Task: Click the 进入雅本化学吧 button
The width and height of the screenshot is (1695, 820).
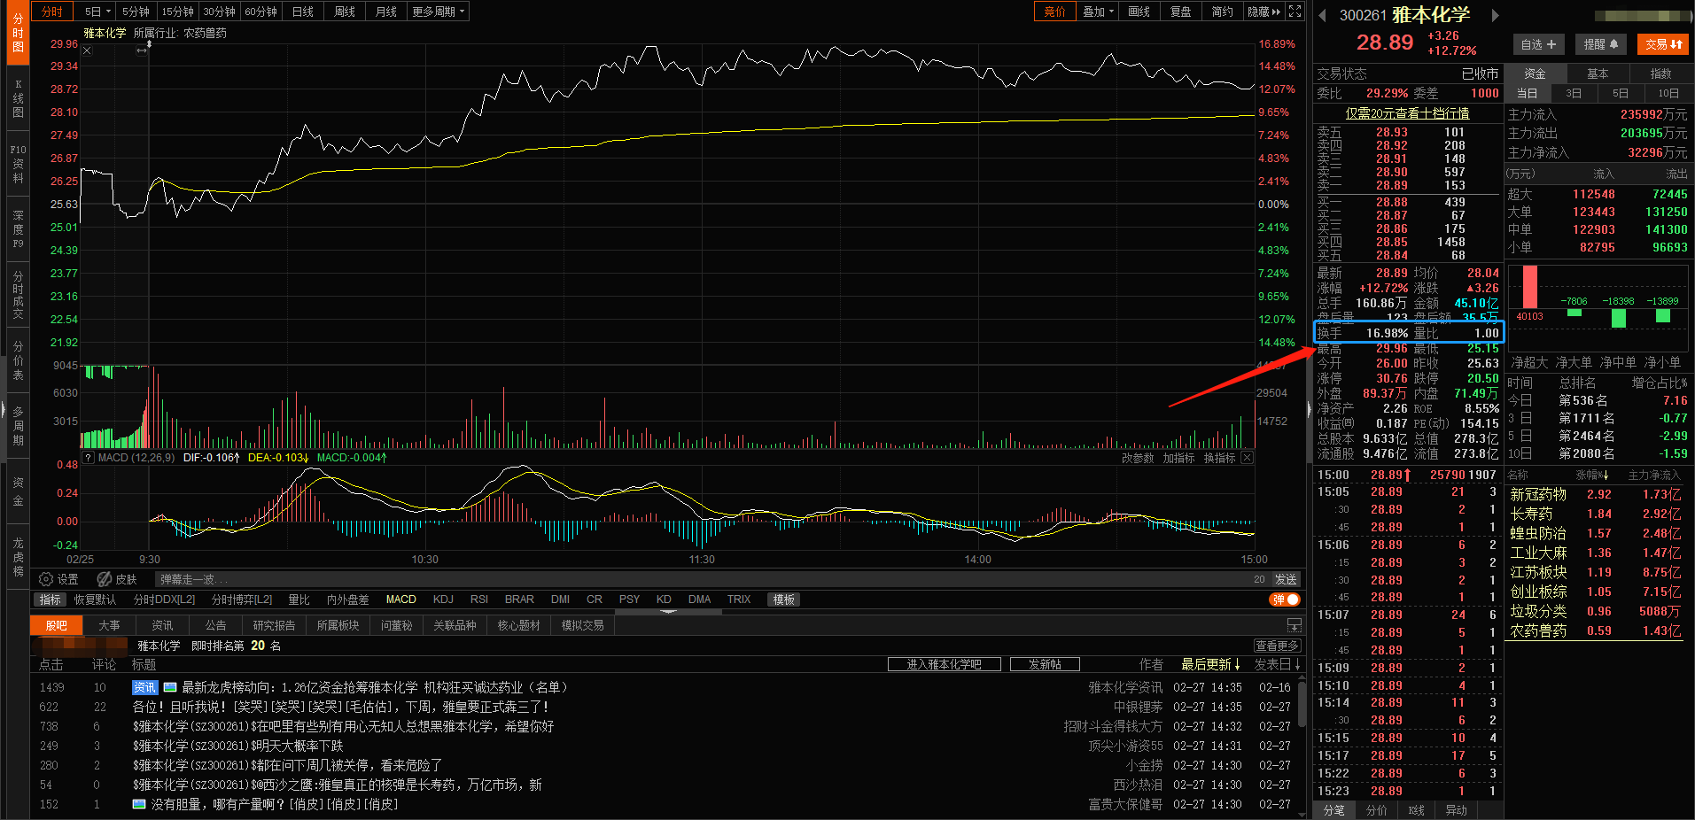Action: [x=944, y=664]
